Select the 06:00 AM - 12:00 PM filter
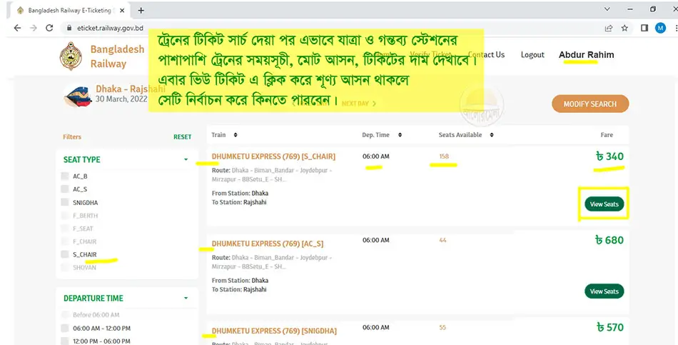678x345 pixels. click(66, 328)
